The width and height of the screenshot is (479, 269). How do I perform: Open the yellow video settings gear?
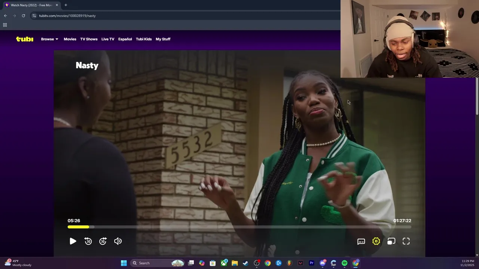tap(376, 241)
